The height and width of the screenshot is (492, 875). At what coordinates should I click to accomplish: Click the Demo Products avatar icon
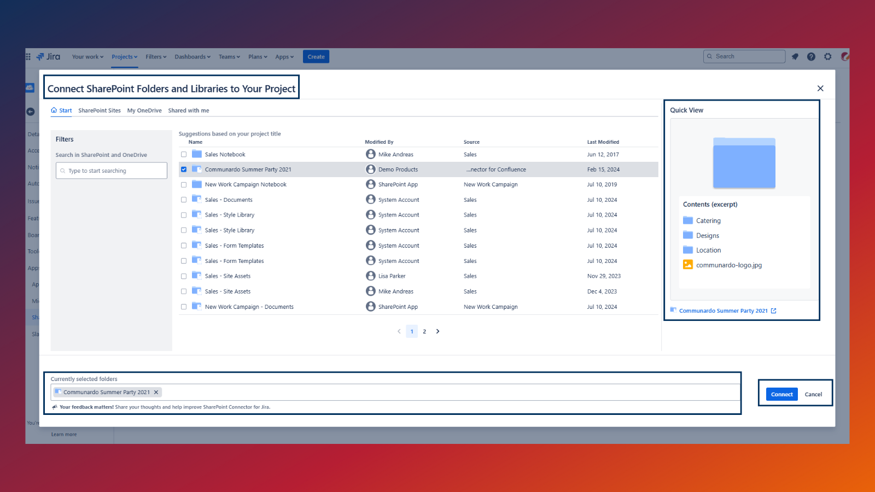(371, 169)
